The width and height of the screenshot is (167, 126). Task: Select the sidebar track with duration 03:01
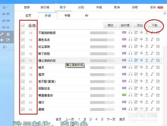pos(6,27)
